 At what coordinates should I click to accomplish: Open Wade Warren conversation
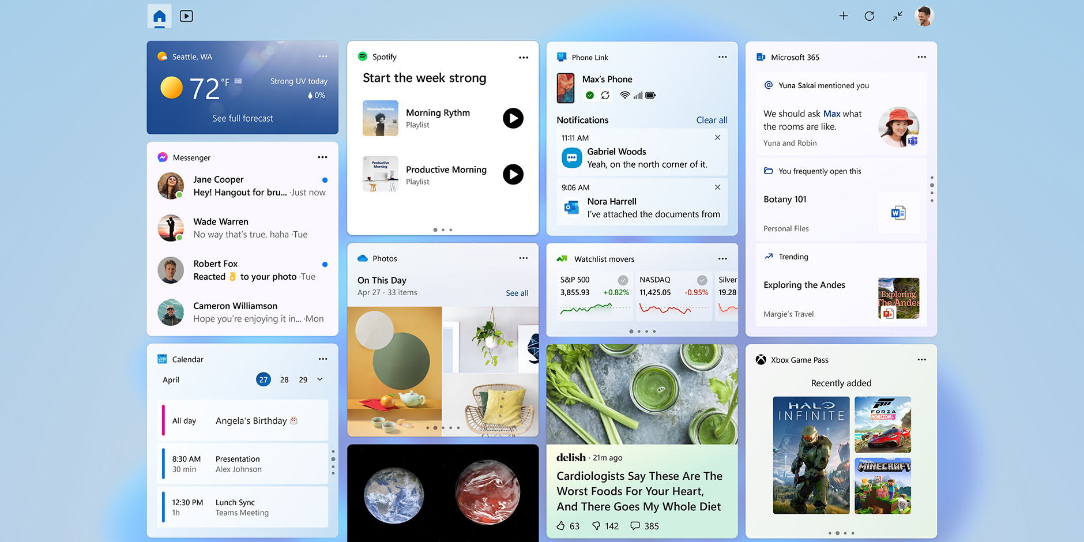tap(243, 228)
